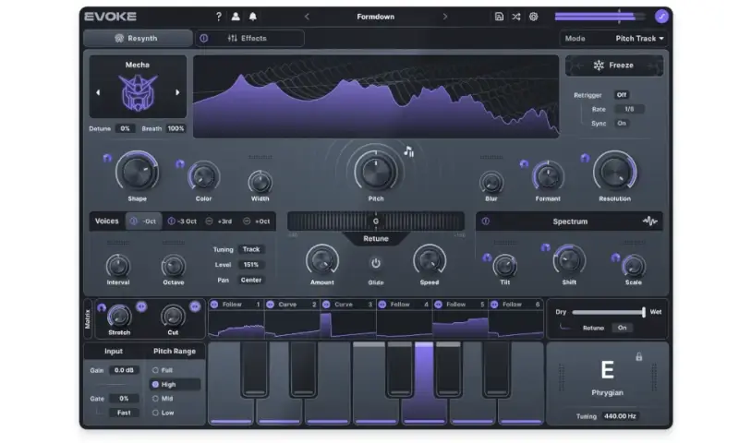Open the help question mark icon
Image resolution: width=739 pixels, height=443 pixels.
(x=219, y=17)
